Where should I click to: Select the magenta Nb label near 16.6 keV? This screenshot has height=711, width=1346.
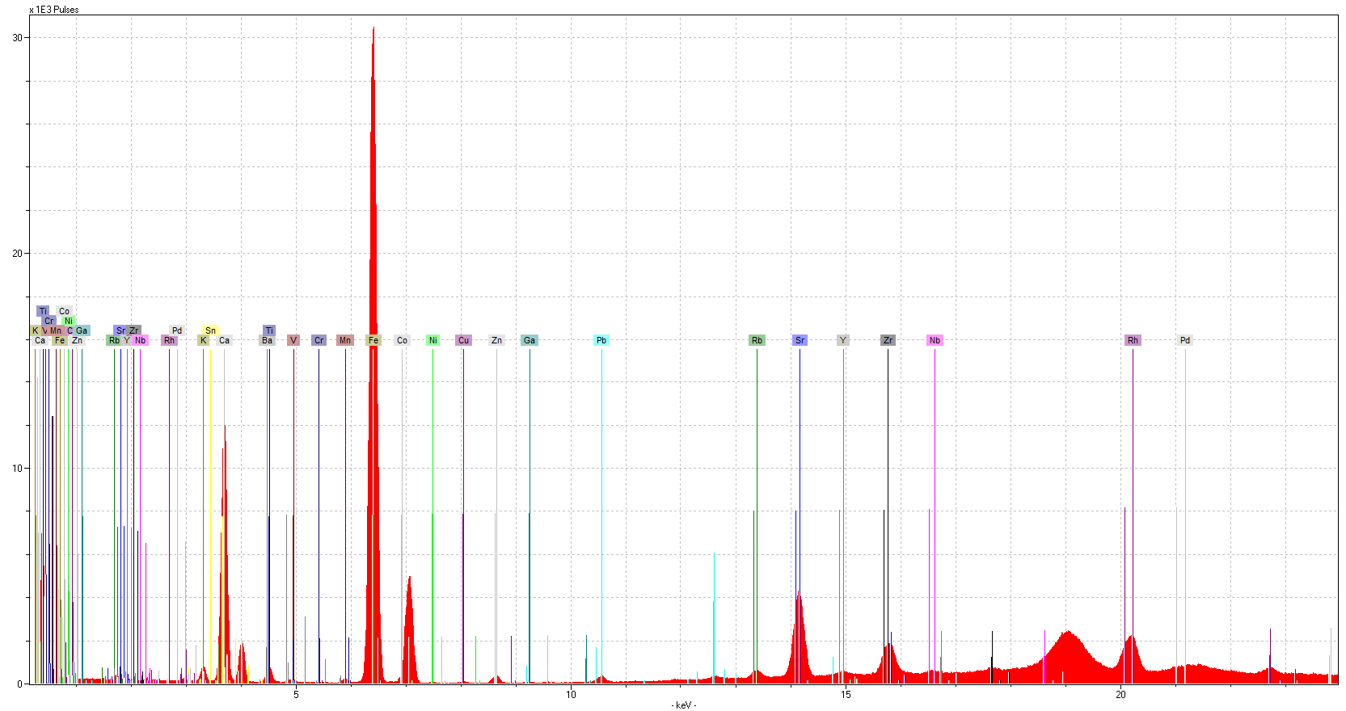pos(935,340)
